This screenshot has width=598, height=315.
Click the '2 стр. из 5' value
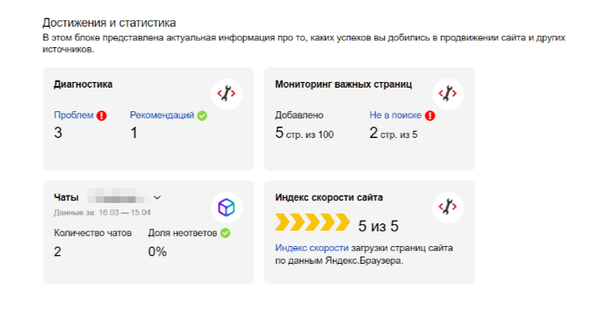[x=393, y=133]
